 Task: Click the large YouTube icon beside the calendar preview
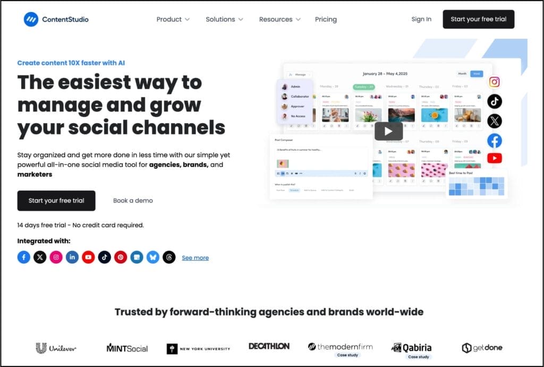click(495, 158)
